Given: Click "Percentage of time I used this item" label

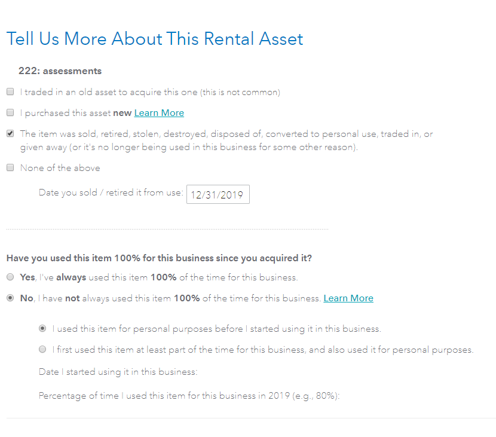Looking at the screenshot, I should point(189,395).
